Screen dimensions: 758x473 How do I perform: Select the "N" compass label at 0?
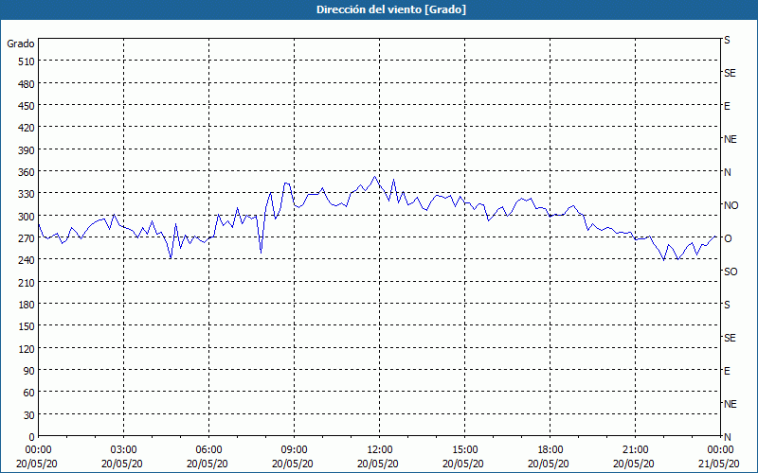pyautogui.click(x=728, y=437)
